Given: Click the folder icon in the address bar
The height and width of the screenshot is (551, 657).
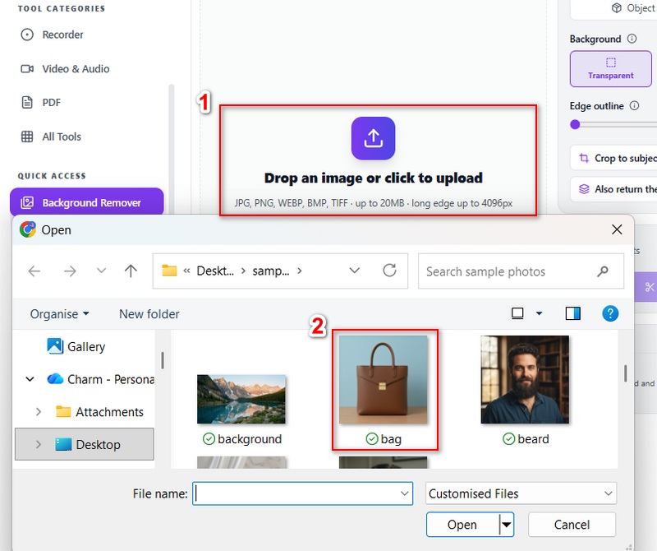Looking at the screenshot, I should point(169,271).
